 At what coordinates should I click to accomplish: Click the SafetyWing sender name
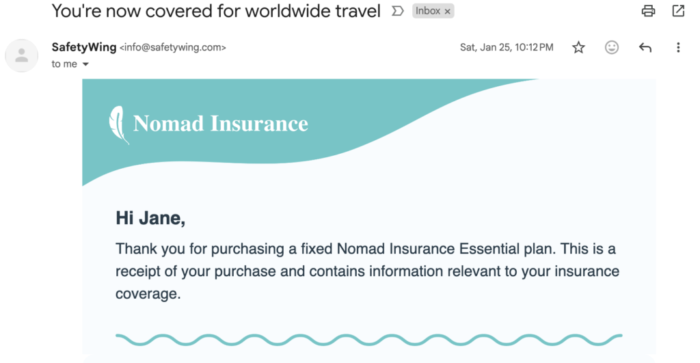tap(84, 48)
